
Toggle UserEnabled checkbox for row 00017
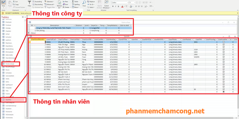point(224,82)
